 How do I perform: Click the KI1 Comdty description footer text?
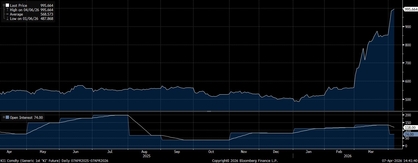[54, 161]
